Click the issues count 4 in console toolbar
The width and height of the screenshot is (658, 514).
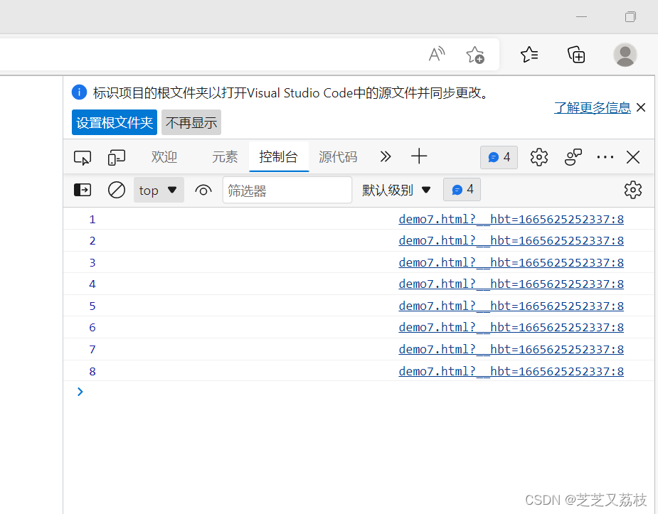[x=462, y=190]
